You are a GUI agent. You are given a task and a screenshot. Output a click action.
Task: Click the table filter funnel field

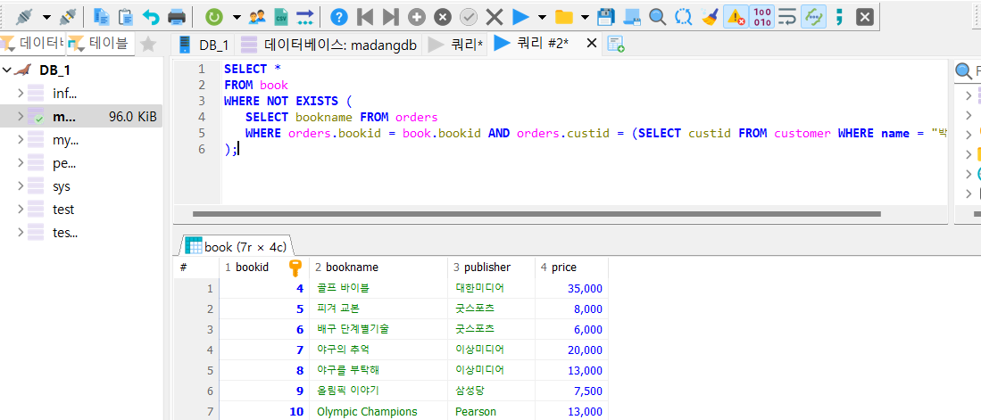tap(100, 44)
